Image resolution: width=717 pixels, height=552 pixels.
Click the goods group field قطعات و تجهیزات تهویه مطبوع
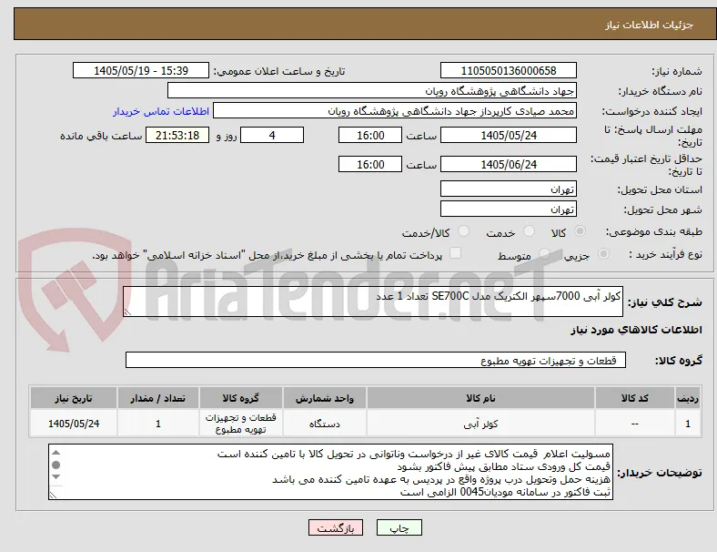pos(376,360)
